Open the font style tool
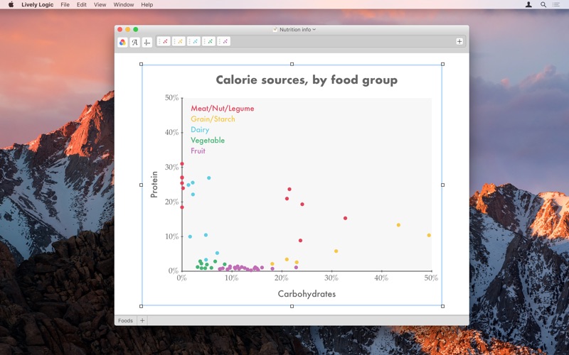Screen dimensions: 569x355 [x=134, y=43]
